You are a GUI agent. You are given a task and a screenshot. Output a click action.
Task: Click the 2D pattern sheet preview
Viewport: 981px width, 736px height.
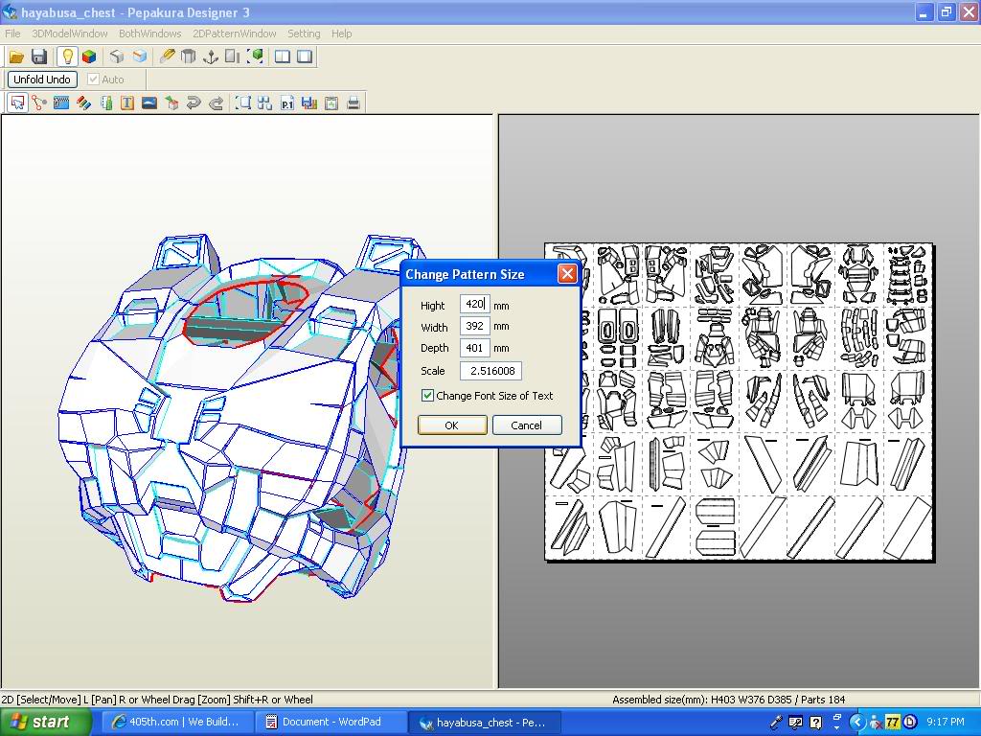740,402
